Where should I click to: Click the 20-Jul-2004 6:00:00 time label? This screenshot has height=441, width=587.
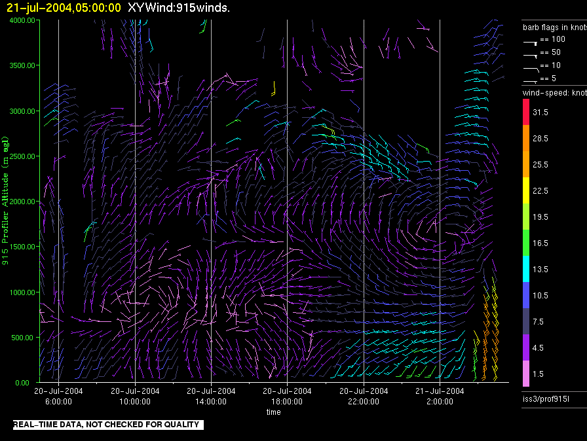point(58,396)
